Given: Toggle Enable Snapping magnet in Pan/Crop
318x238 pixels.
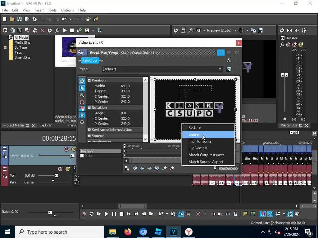Looking at the screenshot, I should [82, 102].
